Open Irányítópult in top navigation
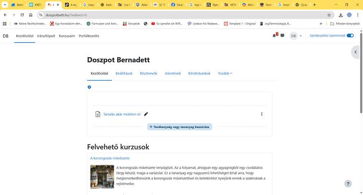The height and width of the screenshot is (195, 363). click(x=46, y=36)
